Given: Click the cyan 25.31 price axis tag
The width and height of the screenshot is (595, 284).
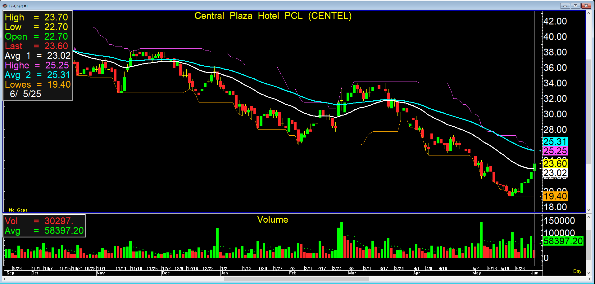Looking at the screenshot, I should tap(555, 142).
